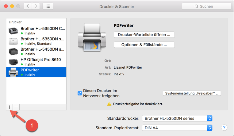Show all preferences grid icon
Viewport: 234px width, 136px height.
click(48, 6)
